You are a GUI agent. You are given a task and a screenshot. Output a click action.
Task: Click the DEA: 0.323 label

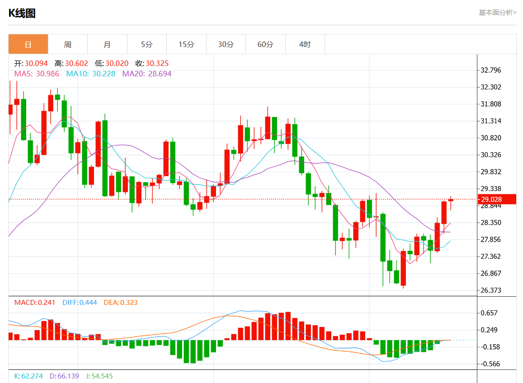(x=121, y=302)
